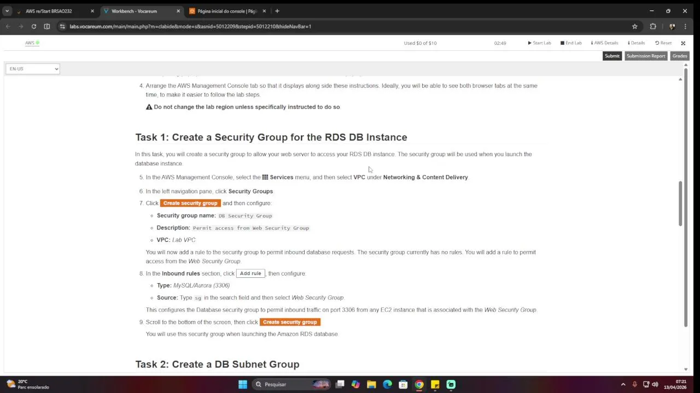Open the Grades page
Image resolution: width=700 pixels, height=393 pixels.
point(680,56)
